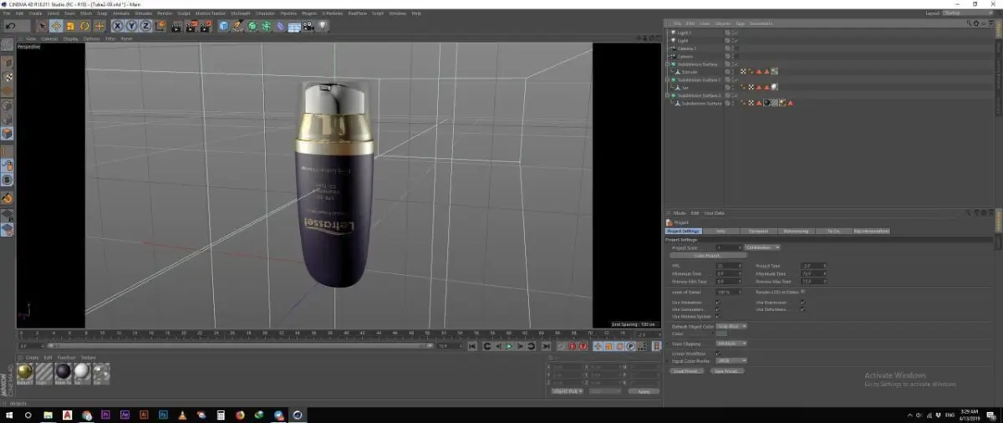Switch to Project Settings tab
This screenshot has height=423, width=1003.
point(684,231)
